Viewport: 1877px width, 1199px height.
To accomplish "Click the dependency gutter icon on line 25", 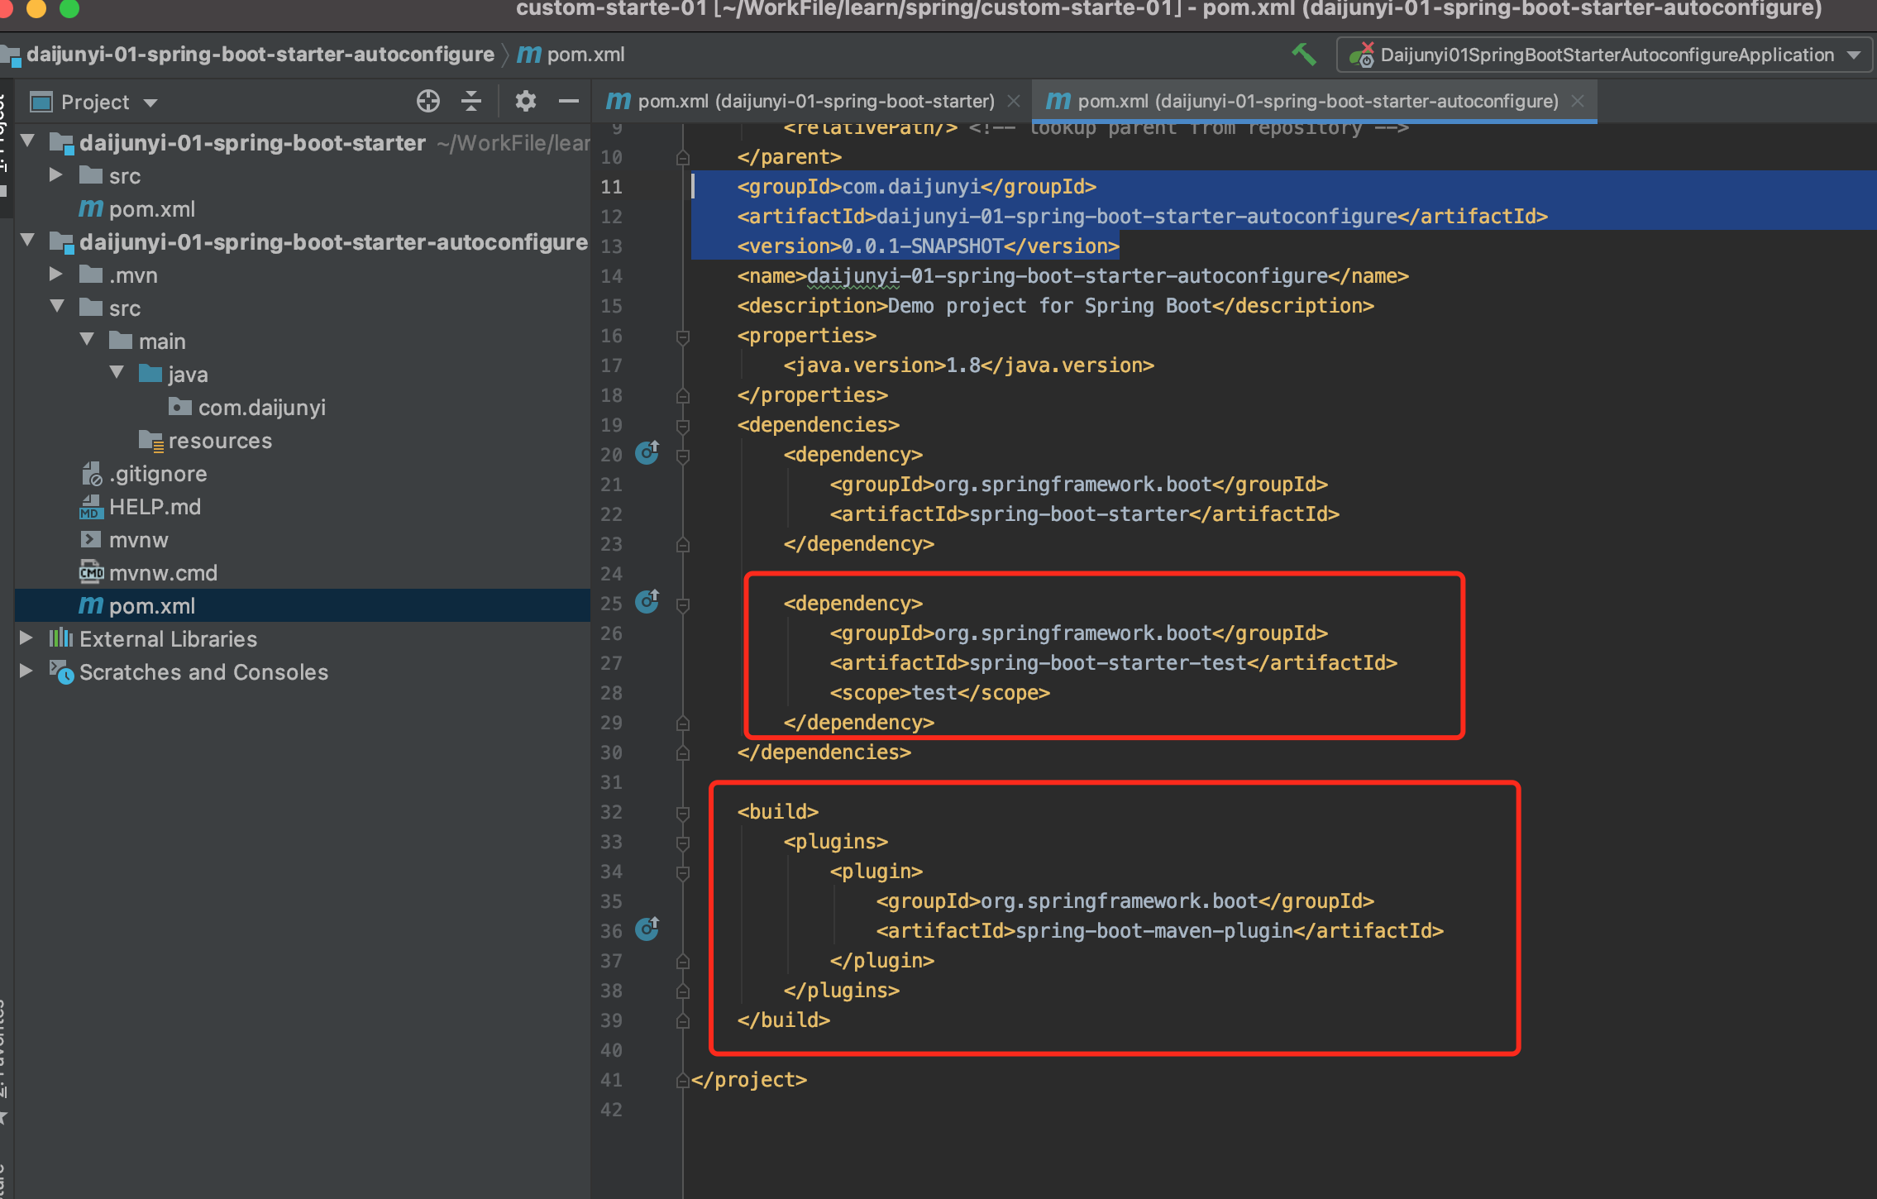I will [647, 601].
